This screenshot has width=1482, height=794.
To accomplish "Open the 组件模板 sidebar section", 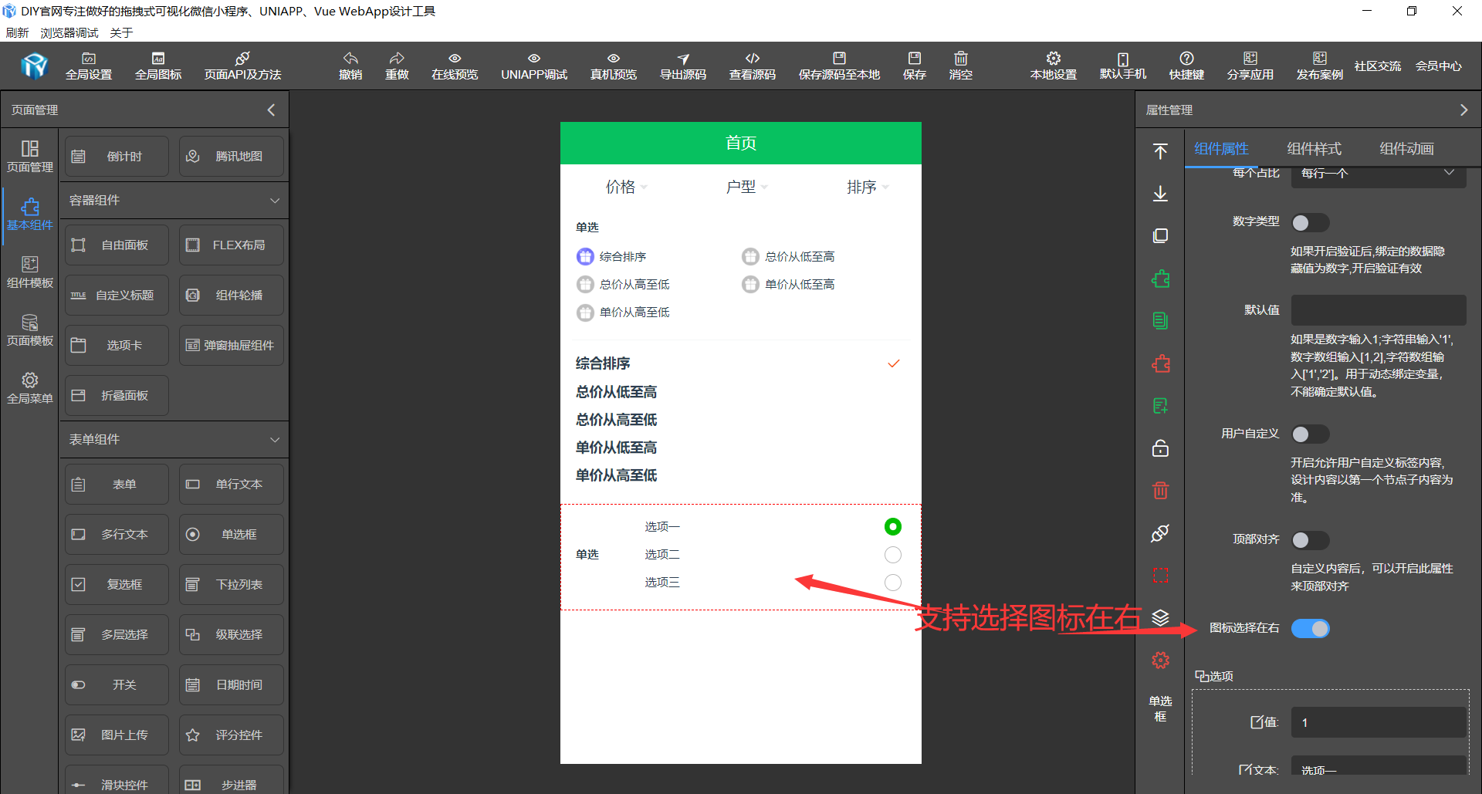I will [30, 272].
